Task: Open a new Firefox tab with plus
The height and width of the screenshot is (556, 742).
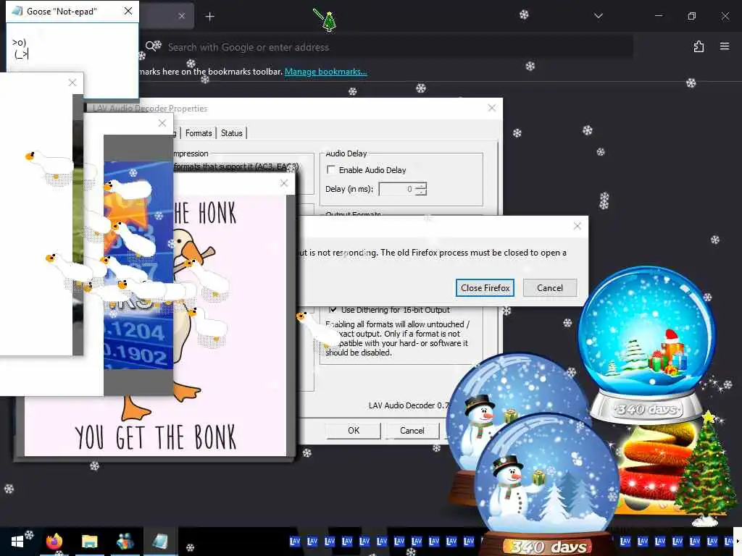Action: click(x=209, y=17)
